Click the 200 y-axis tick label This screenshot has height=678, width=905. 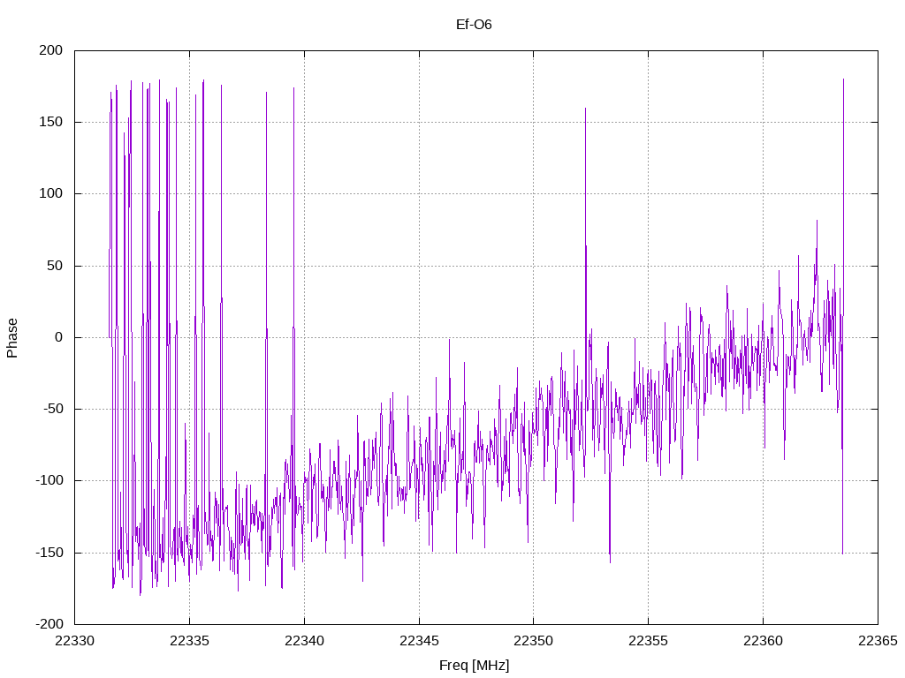[50, 50]
